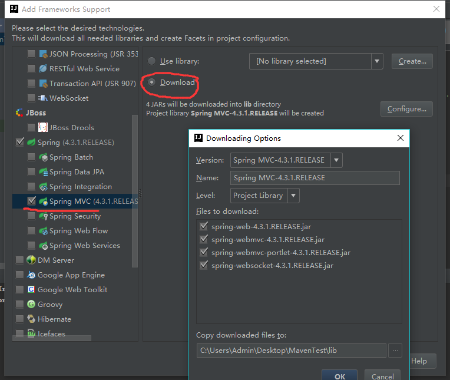Select the Use library radio button

(x=151, y=61)
